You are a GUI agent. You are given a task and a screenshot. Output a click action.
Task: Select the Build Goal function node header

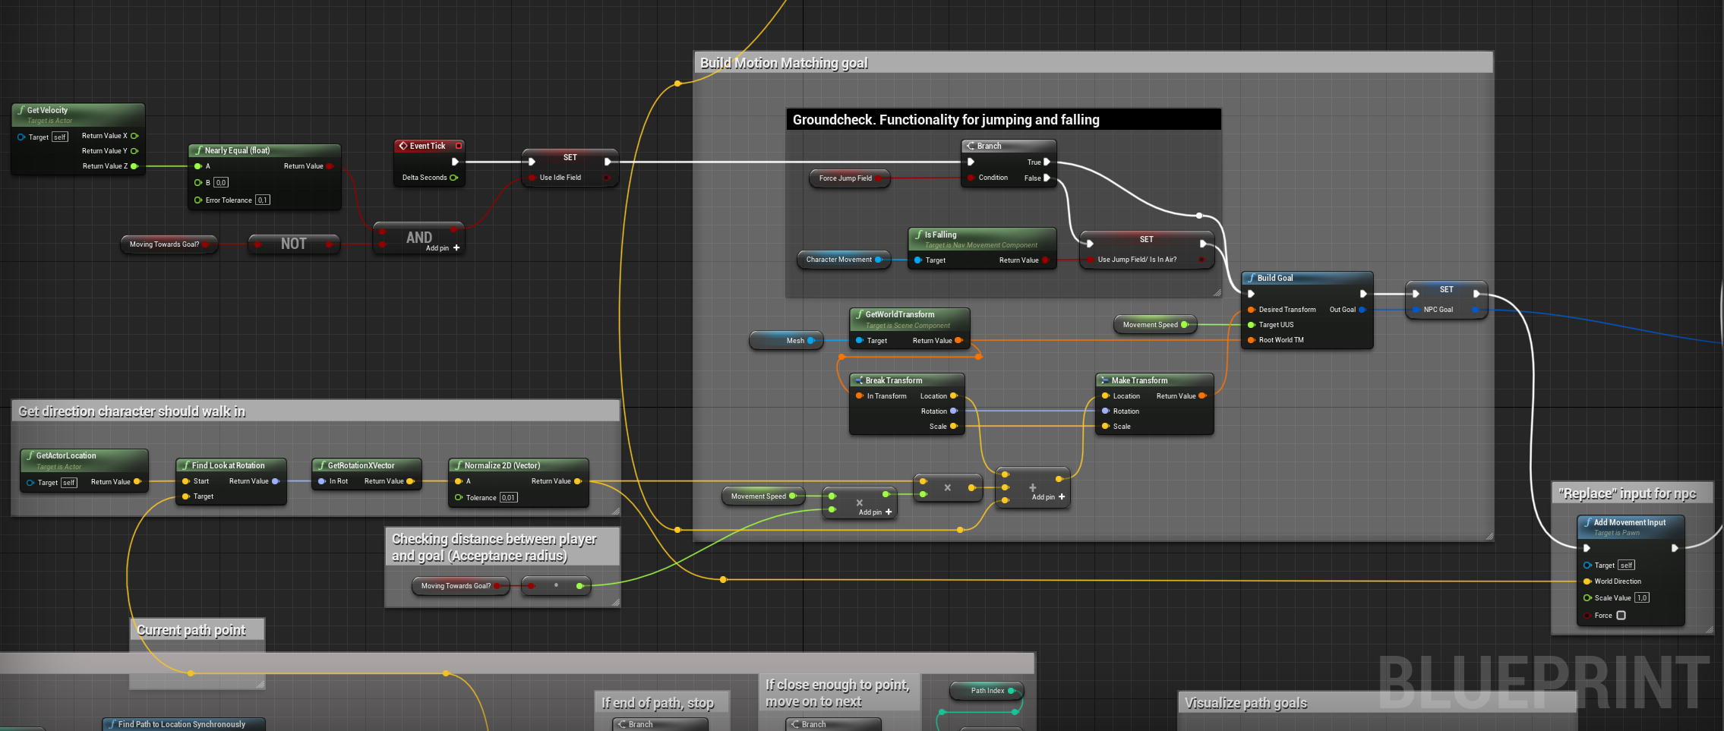coord(1306,278)
